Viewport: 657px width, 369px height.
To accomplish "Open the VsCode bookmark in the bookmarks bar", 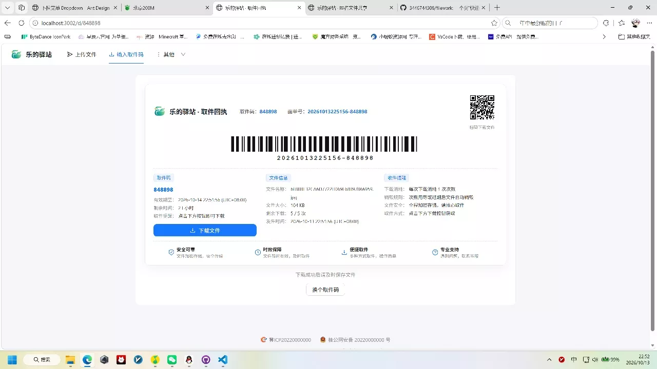I will coord(455,37).
